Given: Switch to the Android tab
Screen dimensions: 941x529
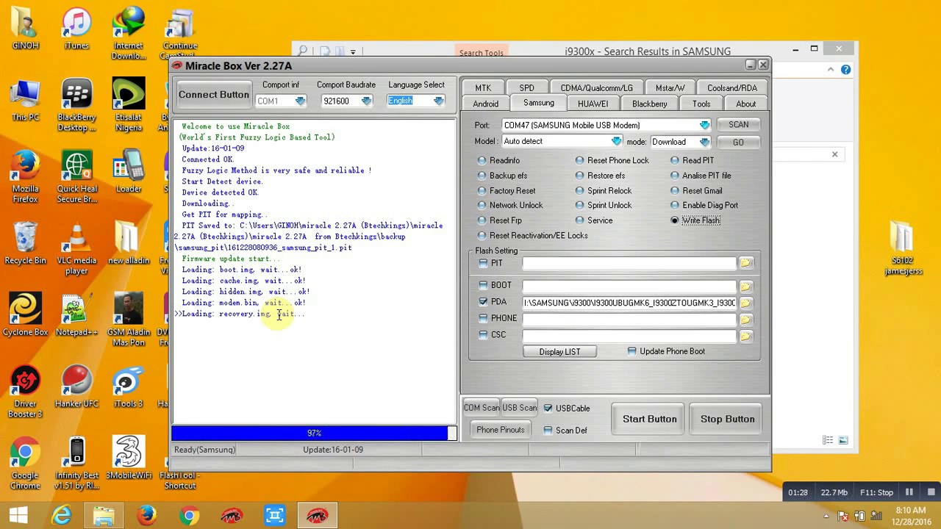Looking at the screenshot, I should tap(485, 104).
